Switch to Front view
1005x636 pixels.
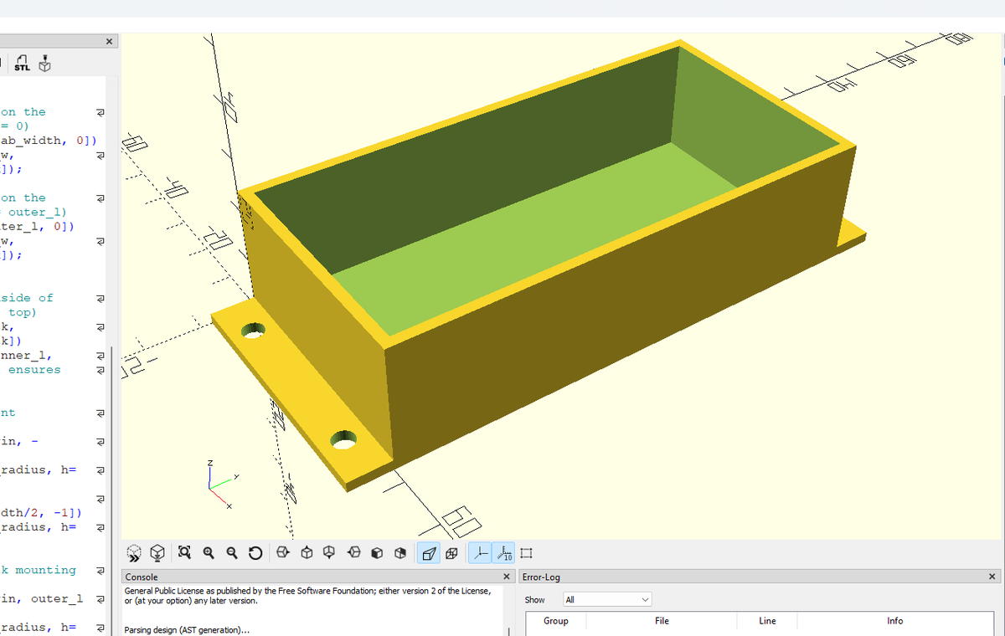point(377,552)
